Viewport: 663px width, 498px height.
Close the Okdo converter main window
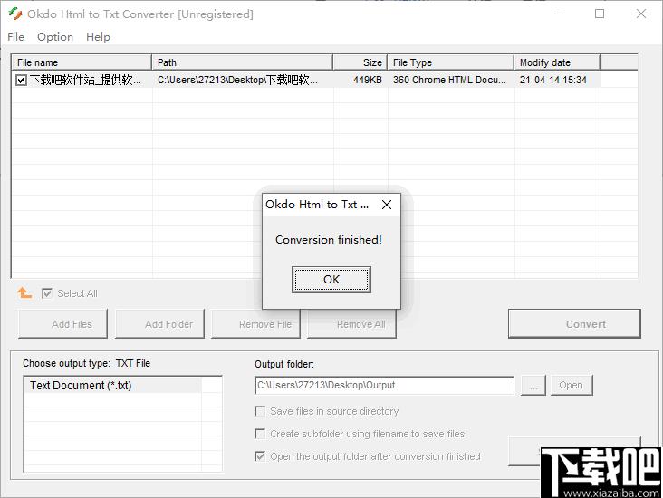(x=641, y=14)
